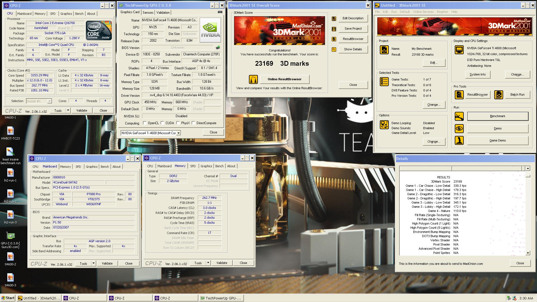Open the least insane benchmark run file

10,156
